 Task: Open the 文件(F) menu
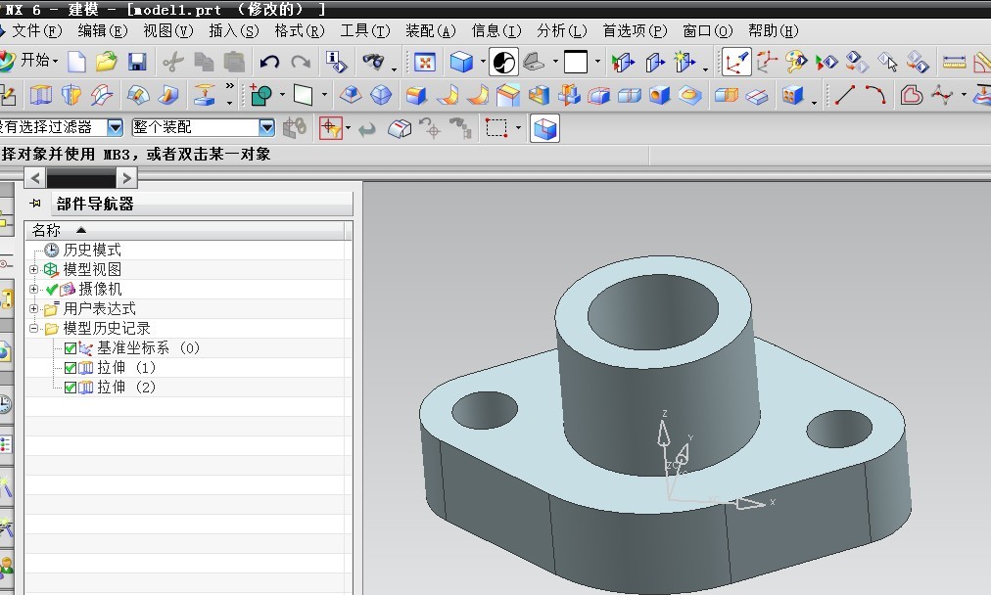(36, 31)
